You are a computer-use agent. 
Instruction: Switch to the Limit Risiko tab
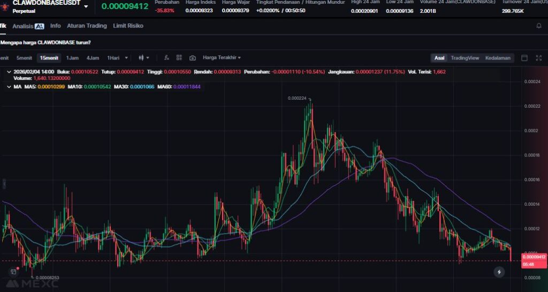coord(128,26)
